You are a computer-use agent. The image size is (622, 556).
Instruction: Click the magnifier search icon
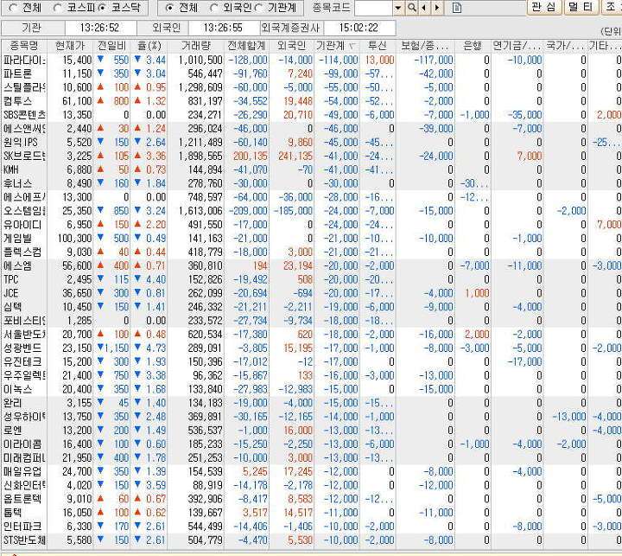(412, 8)
